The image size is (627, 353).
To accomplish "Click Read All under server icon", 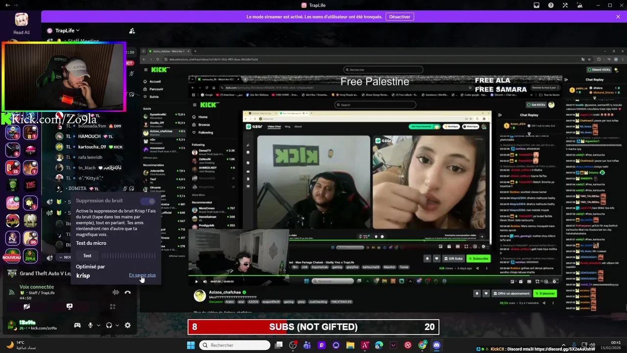I will [22, 32].
